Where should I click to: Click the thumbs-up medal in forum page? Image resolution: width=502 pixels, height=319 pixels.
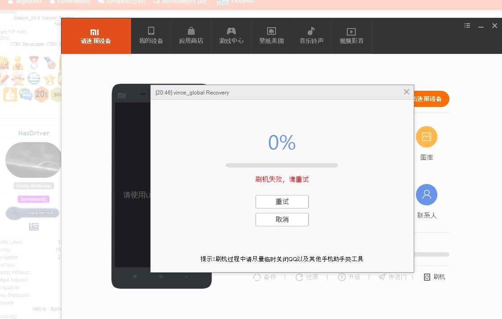point(10,94)
